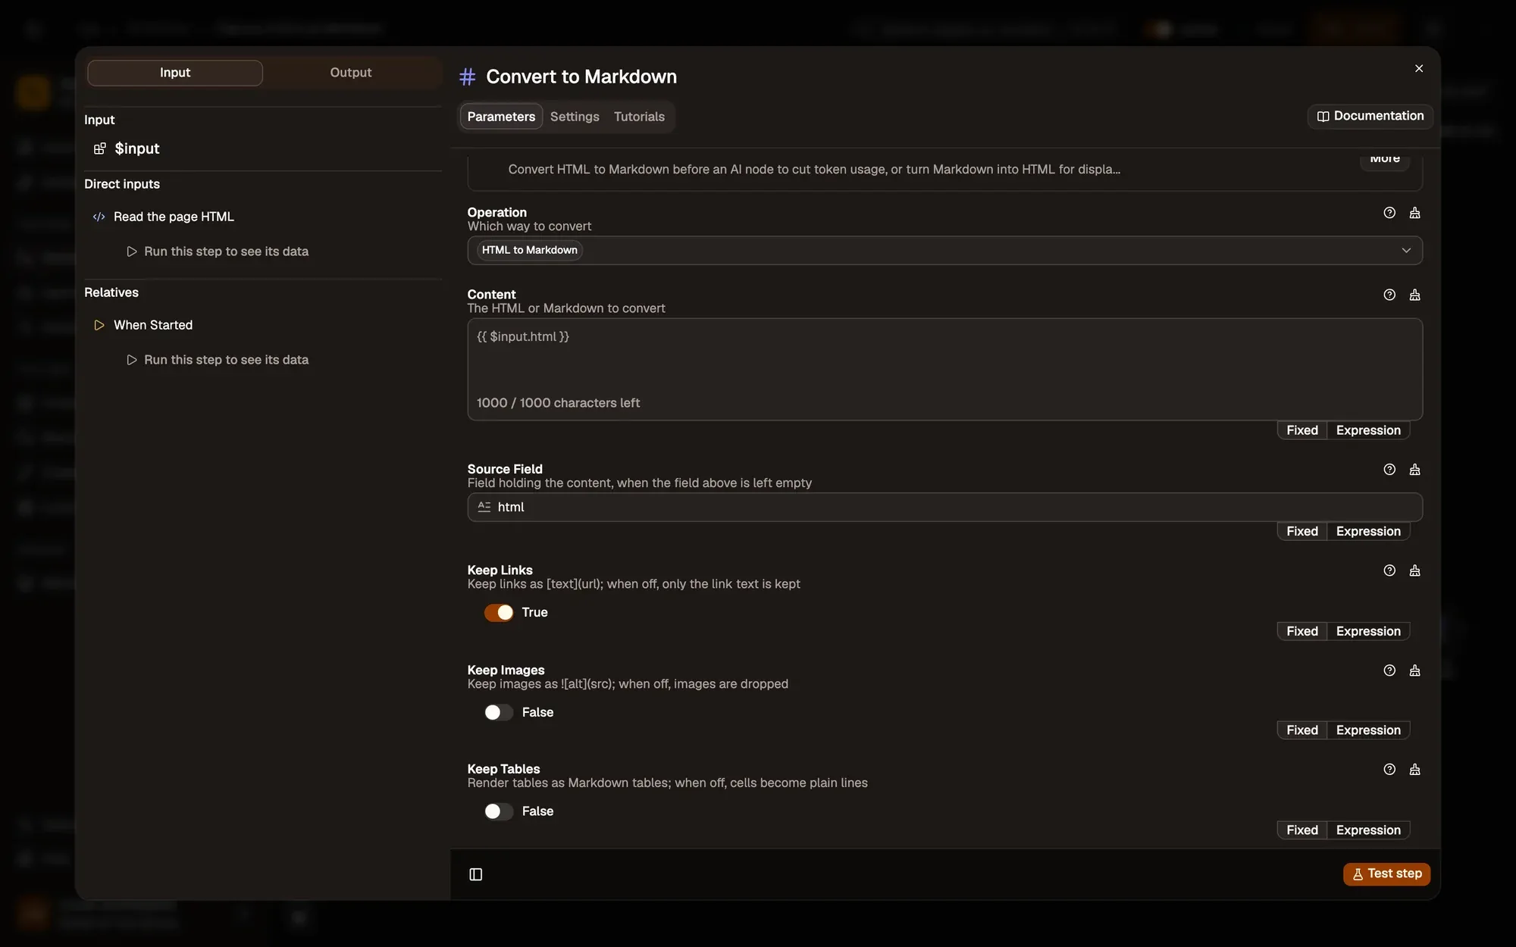Open help for the Keep Tables parameter
Viewport: 1516px width, 947px height.
(x=1389, y=770)
